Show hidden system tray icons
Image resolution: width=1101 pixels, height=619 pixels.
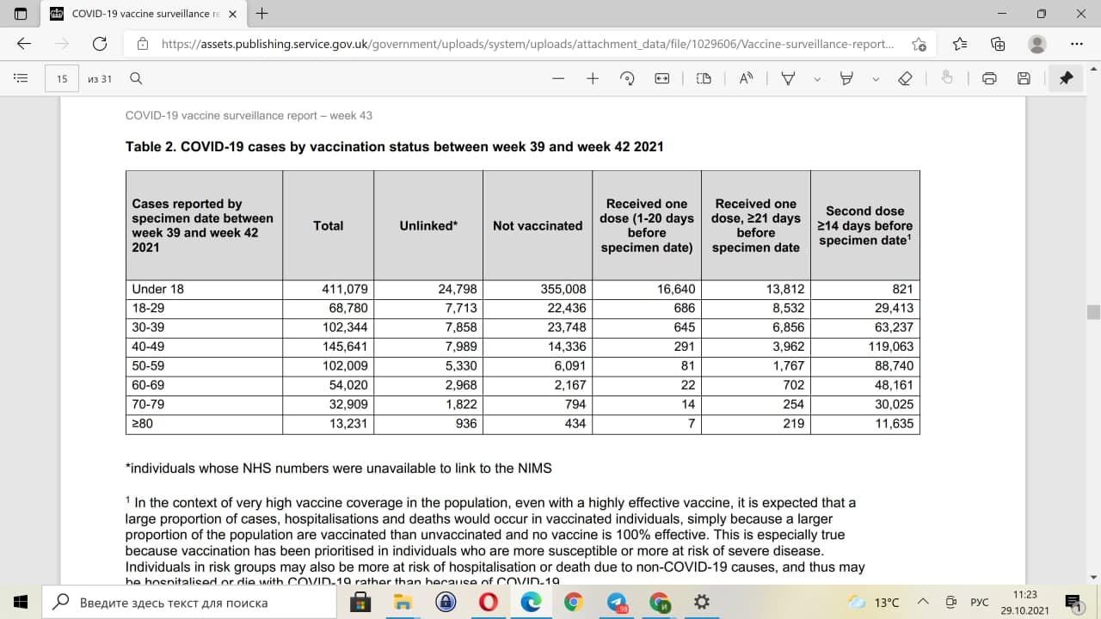point(923,602)
